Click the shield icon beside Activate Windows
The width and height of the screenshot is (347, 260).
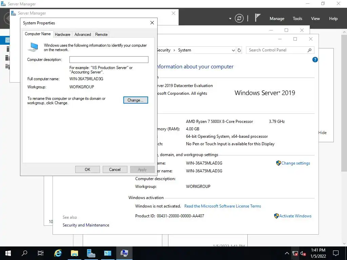276,216
